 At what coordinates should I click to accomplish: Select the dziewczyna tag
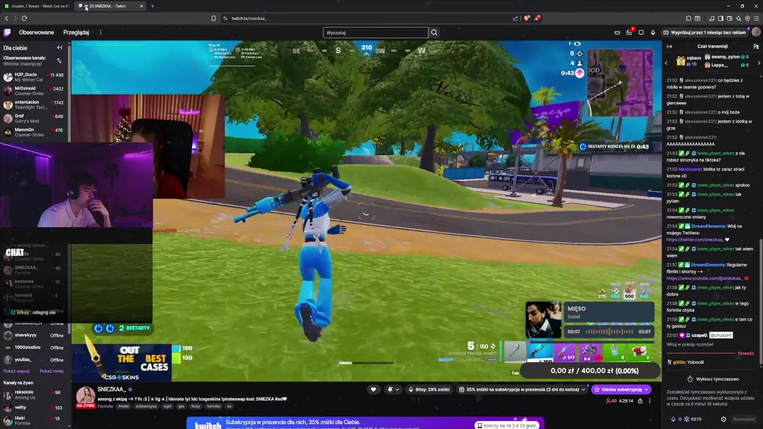pyautogui.click(x=146, y=406)
